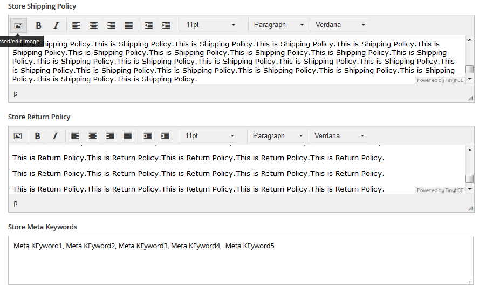Align right in Shipping Policy editor

click(x=111, y=25)
